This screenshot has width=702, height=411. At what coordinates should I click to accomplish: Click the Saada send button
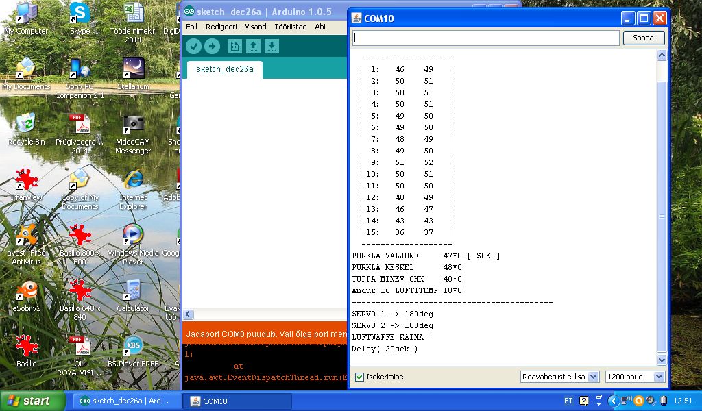(643, 38)
